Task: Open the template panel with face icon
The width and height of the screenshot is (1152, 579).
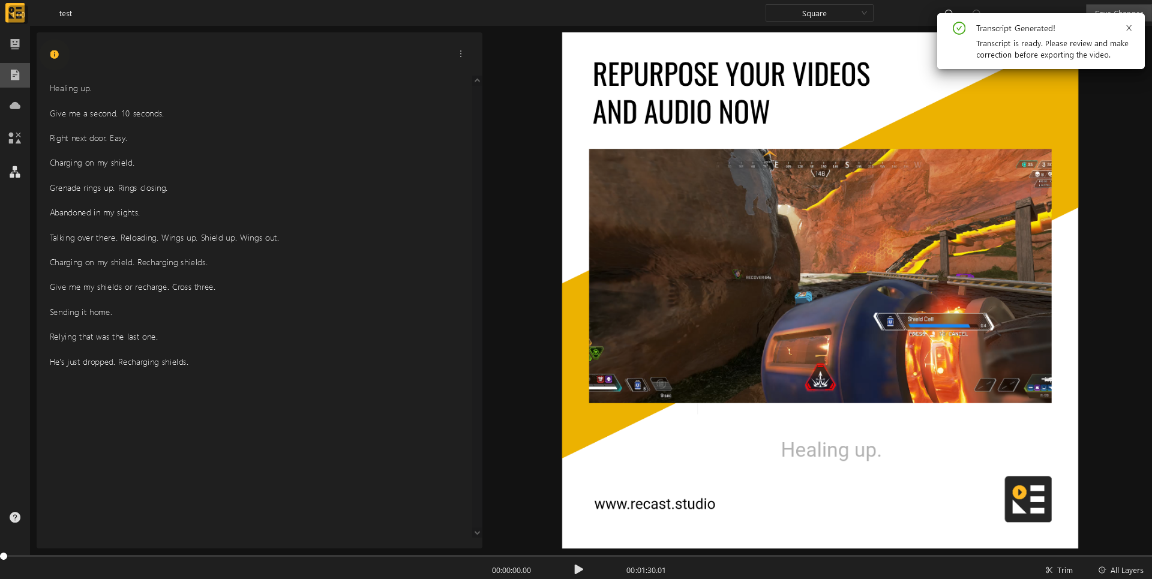Action: (x=15, y=44)
